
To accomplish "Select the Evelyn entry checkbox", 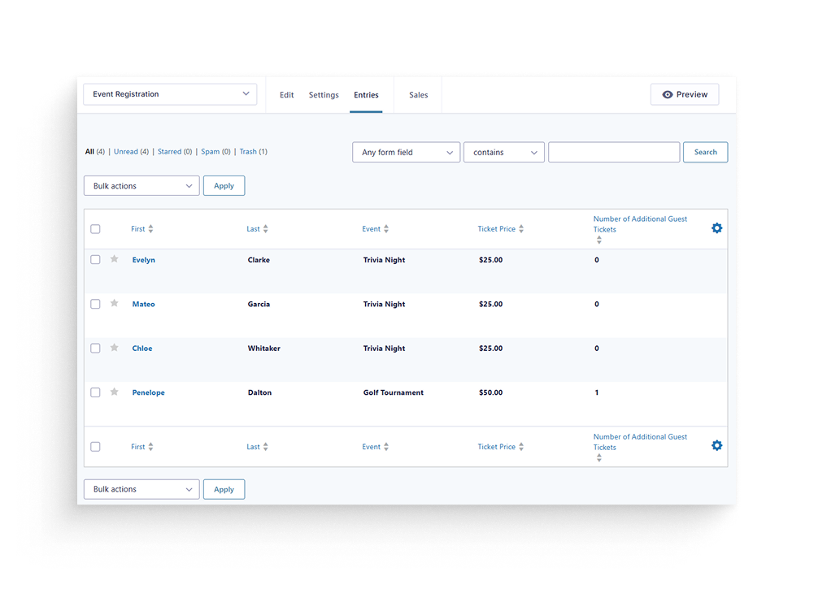I will point(95,259).
